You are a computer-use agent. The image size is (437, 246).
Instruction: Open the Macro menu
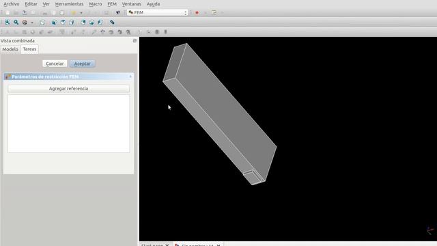coord(96,4)
